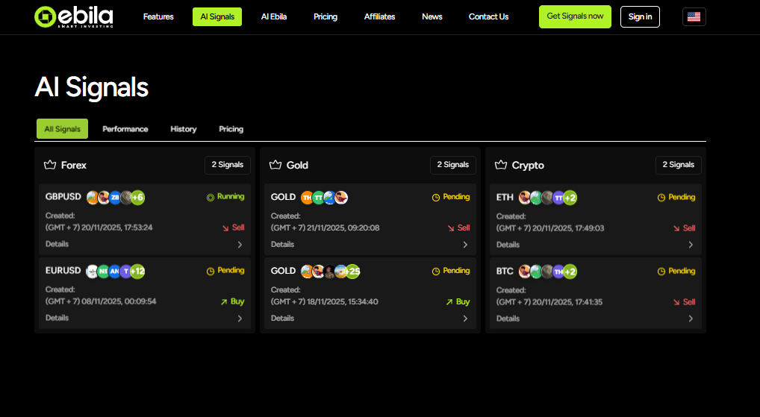
Task: Click the US flag language selector
Action: click(x=694, y=16)
